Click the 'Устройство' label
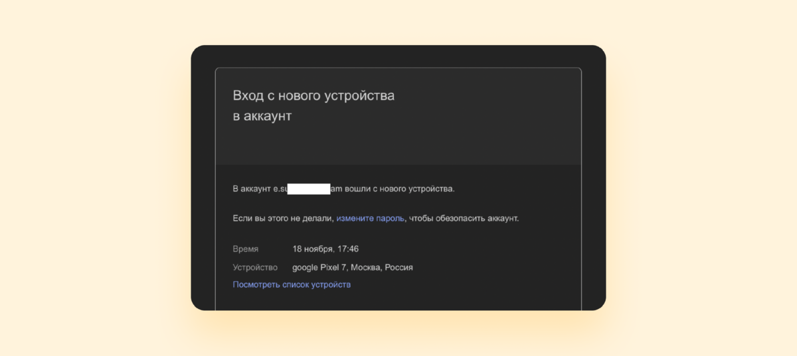The height and width of the screenshot is (356, 797). click(x=255, y=268)
